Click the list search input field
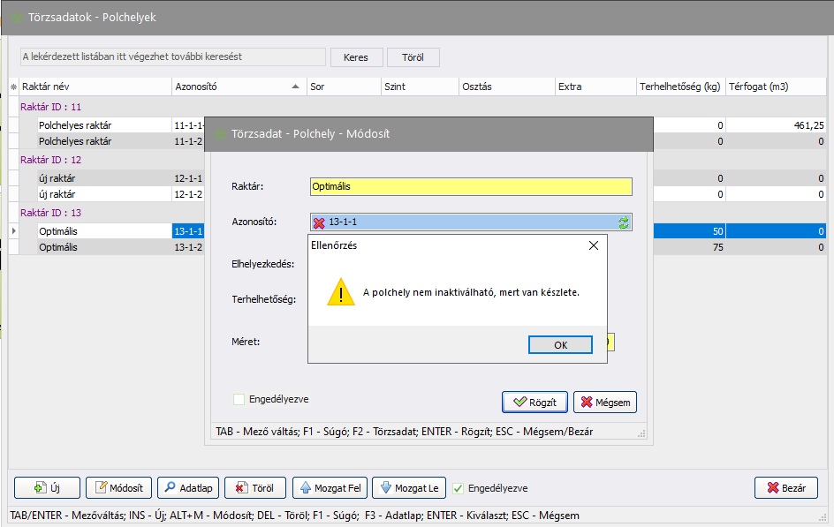 [173, 56]
